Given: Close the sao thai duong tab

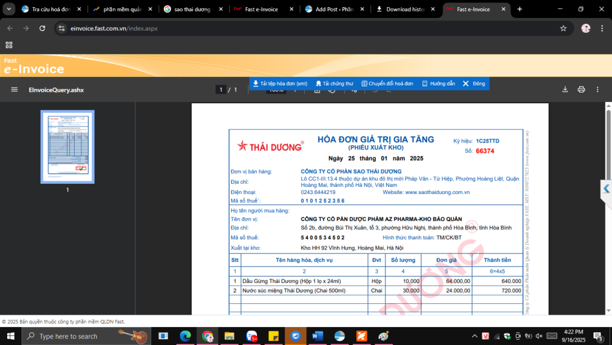Looking at the screenshot, I should (x=221, y=9).
